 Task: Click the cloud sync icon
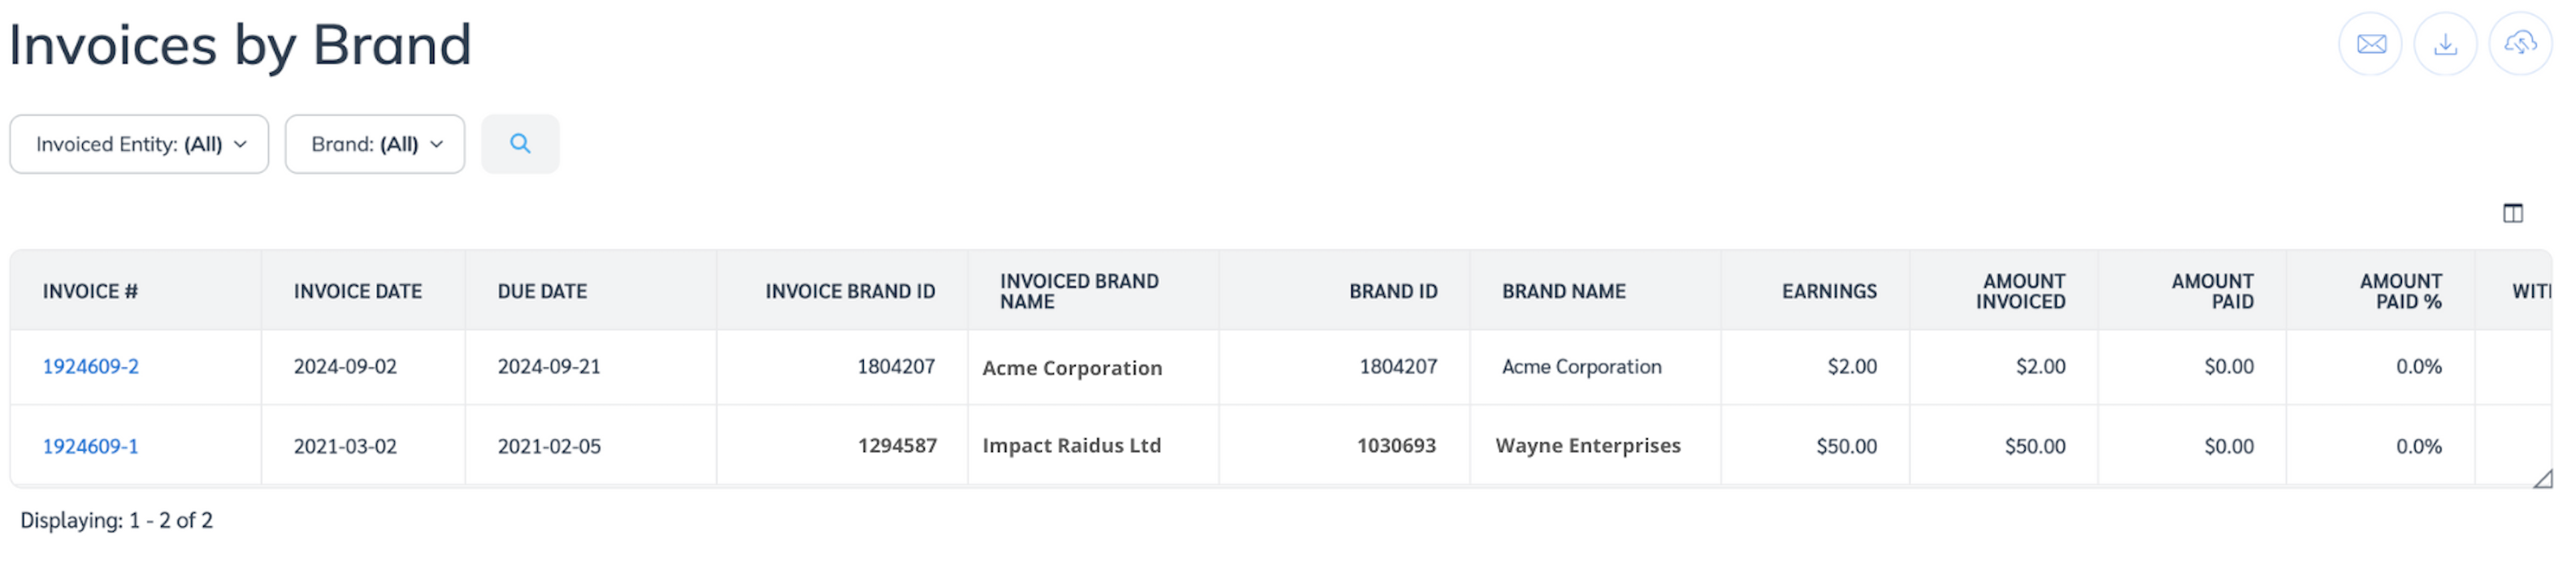(2520, 44)
